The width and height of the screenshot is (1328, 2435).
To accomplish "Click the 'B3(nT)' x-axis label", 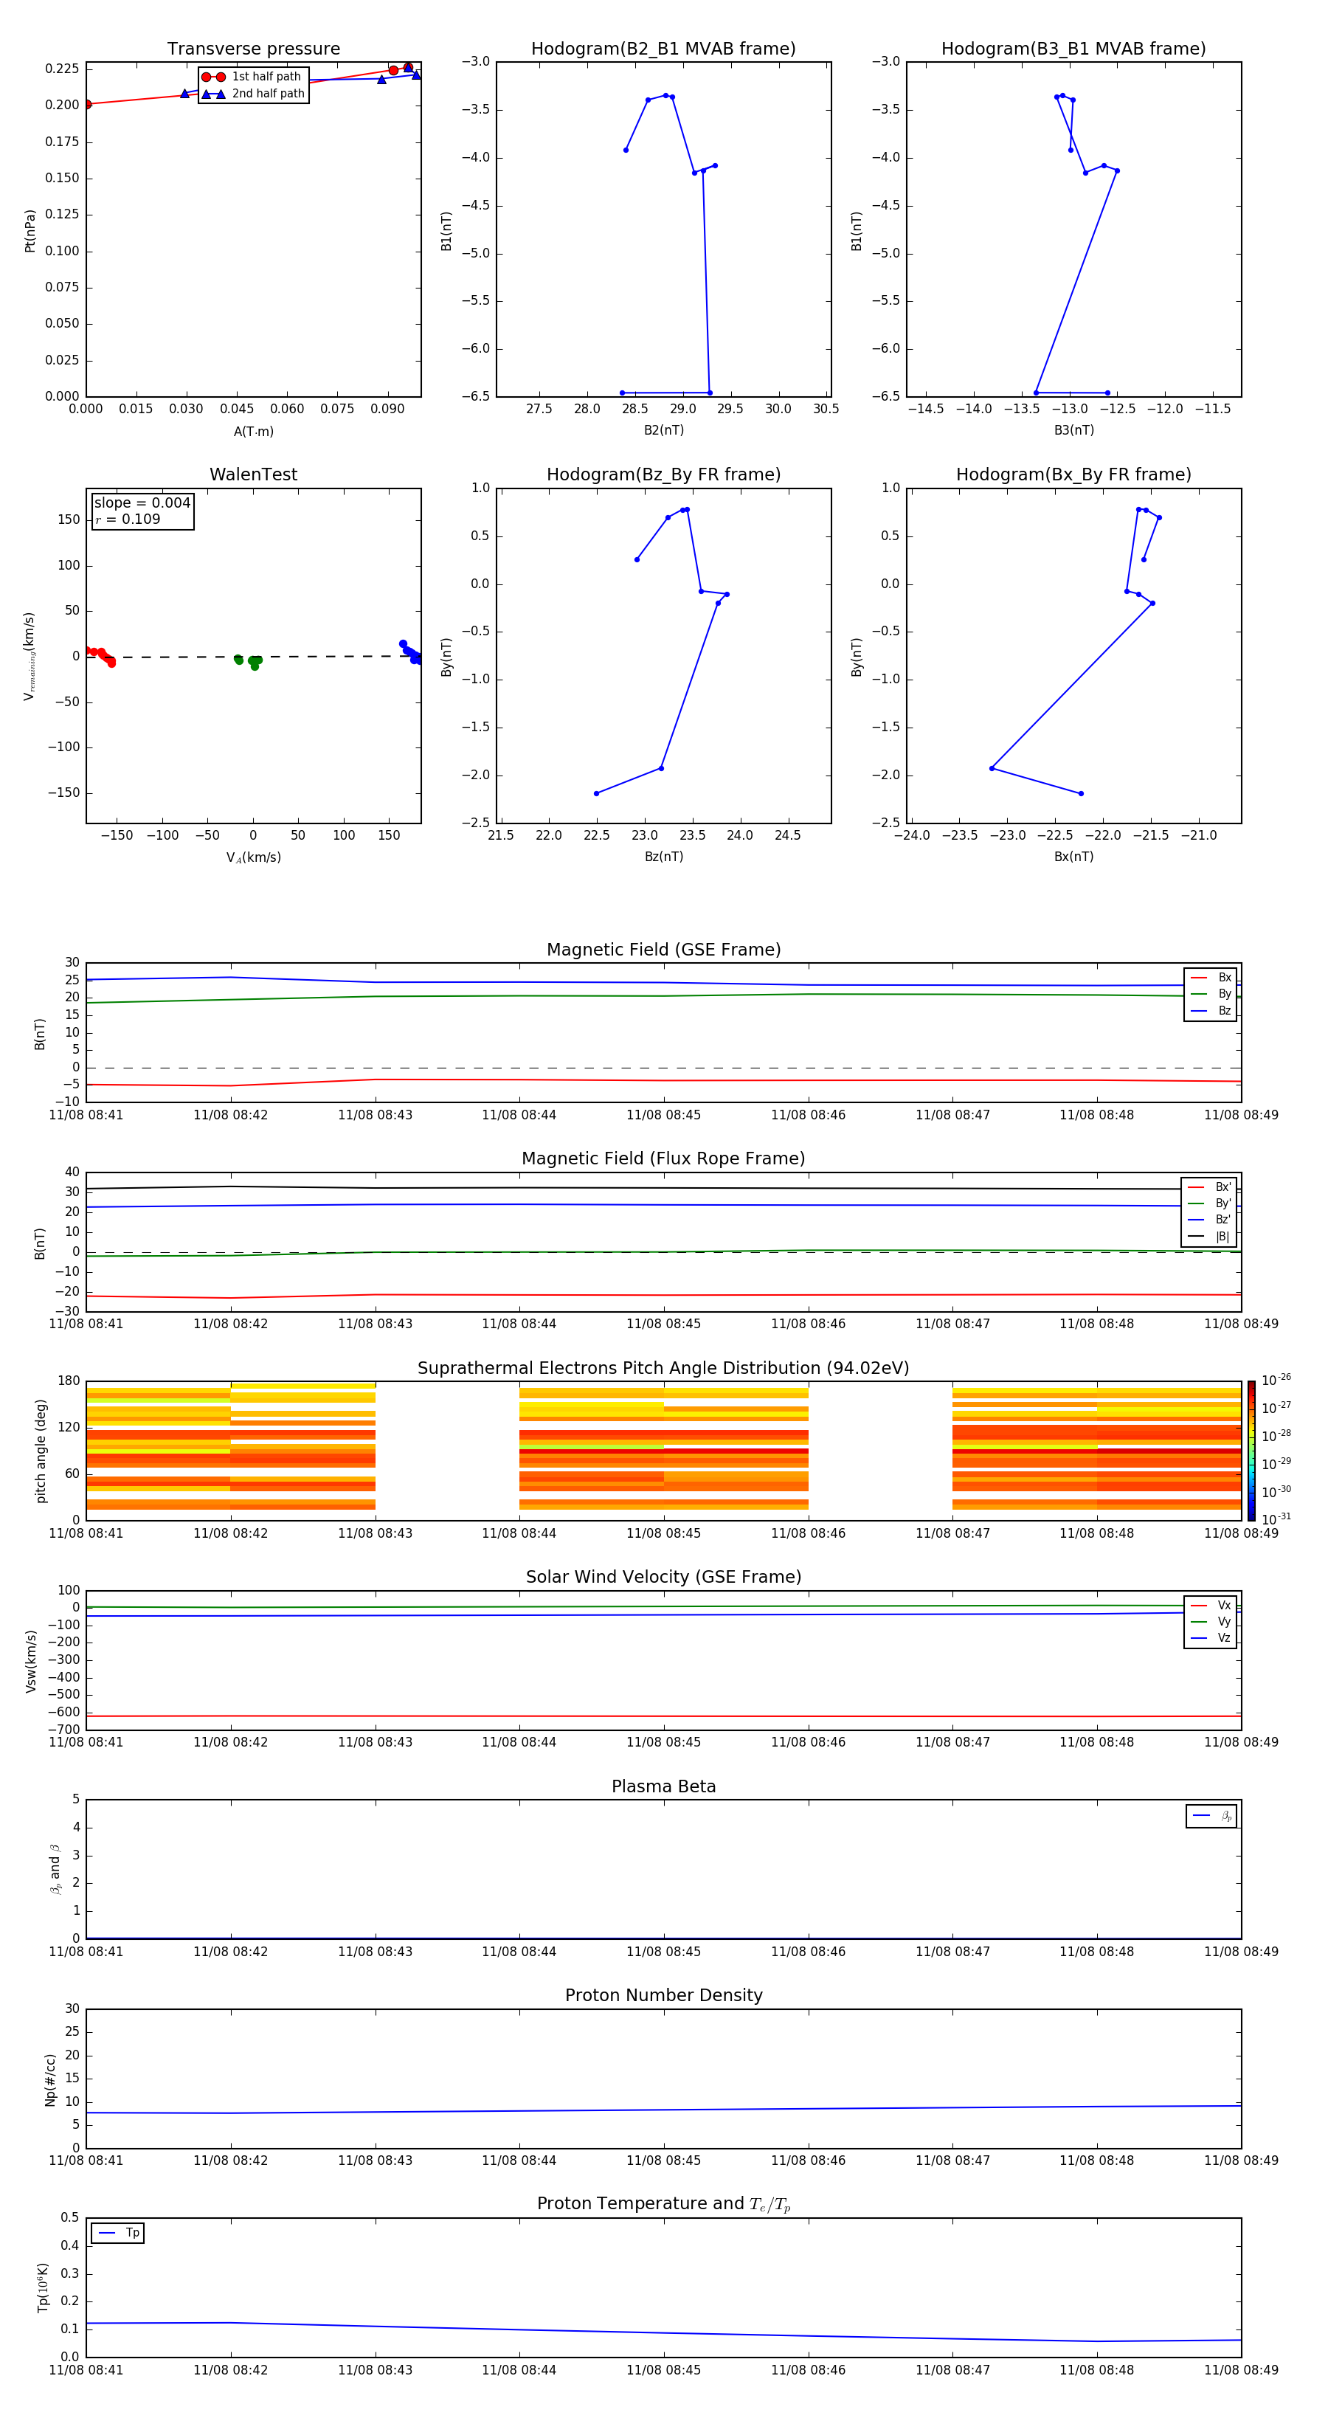I will click(x=1073, y=430).
